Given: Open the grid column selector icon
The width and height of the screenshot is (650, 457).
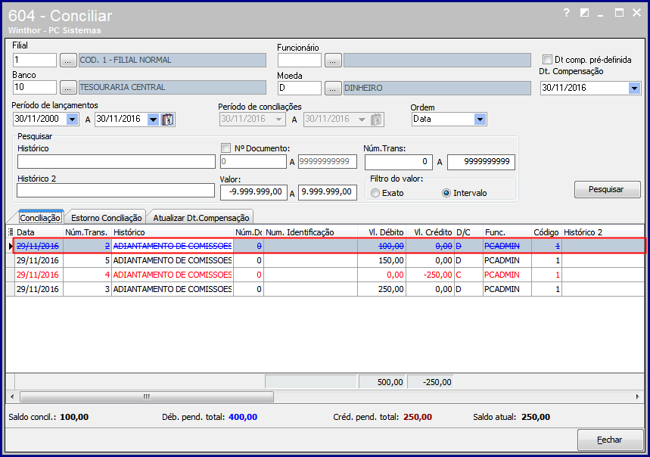Looking at the screenshot, I should coord(11,232).
